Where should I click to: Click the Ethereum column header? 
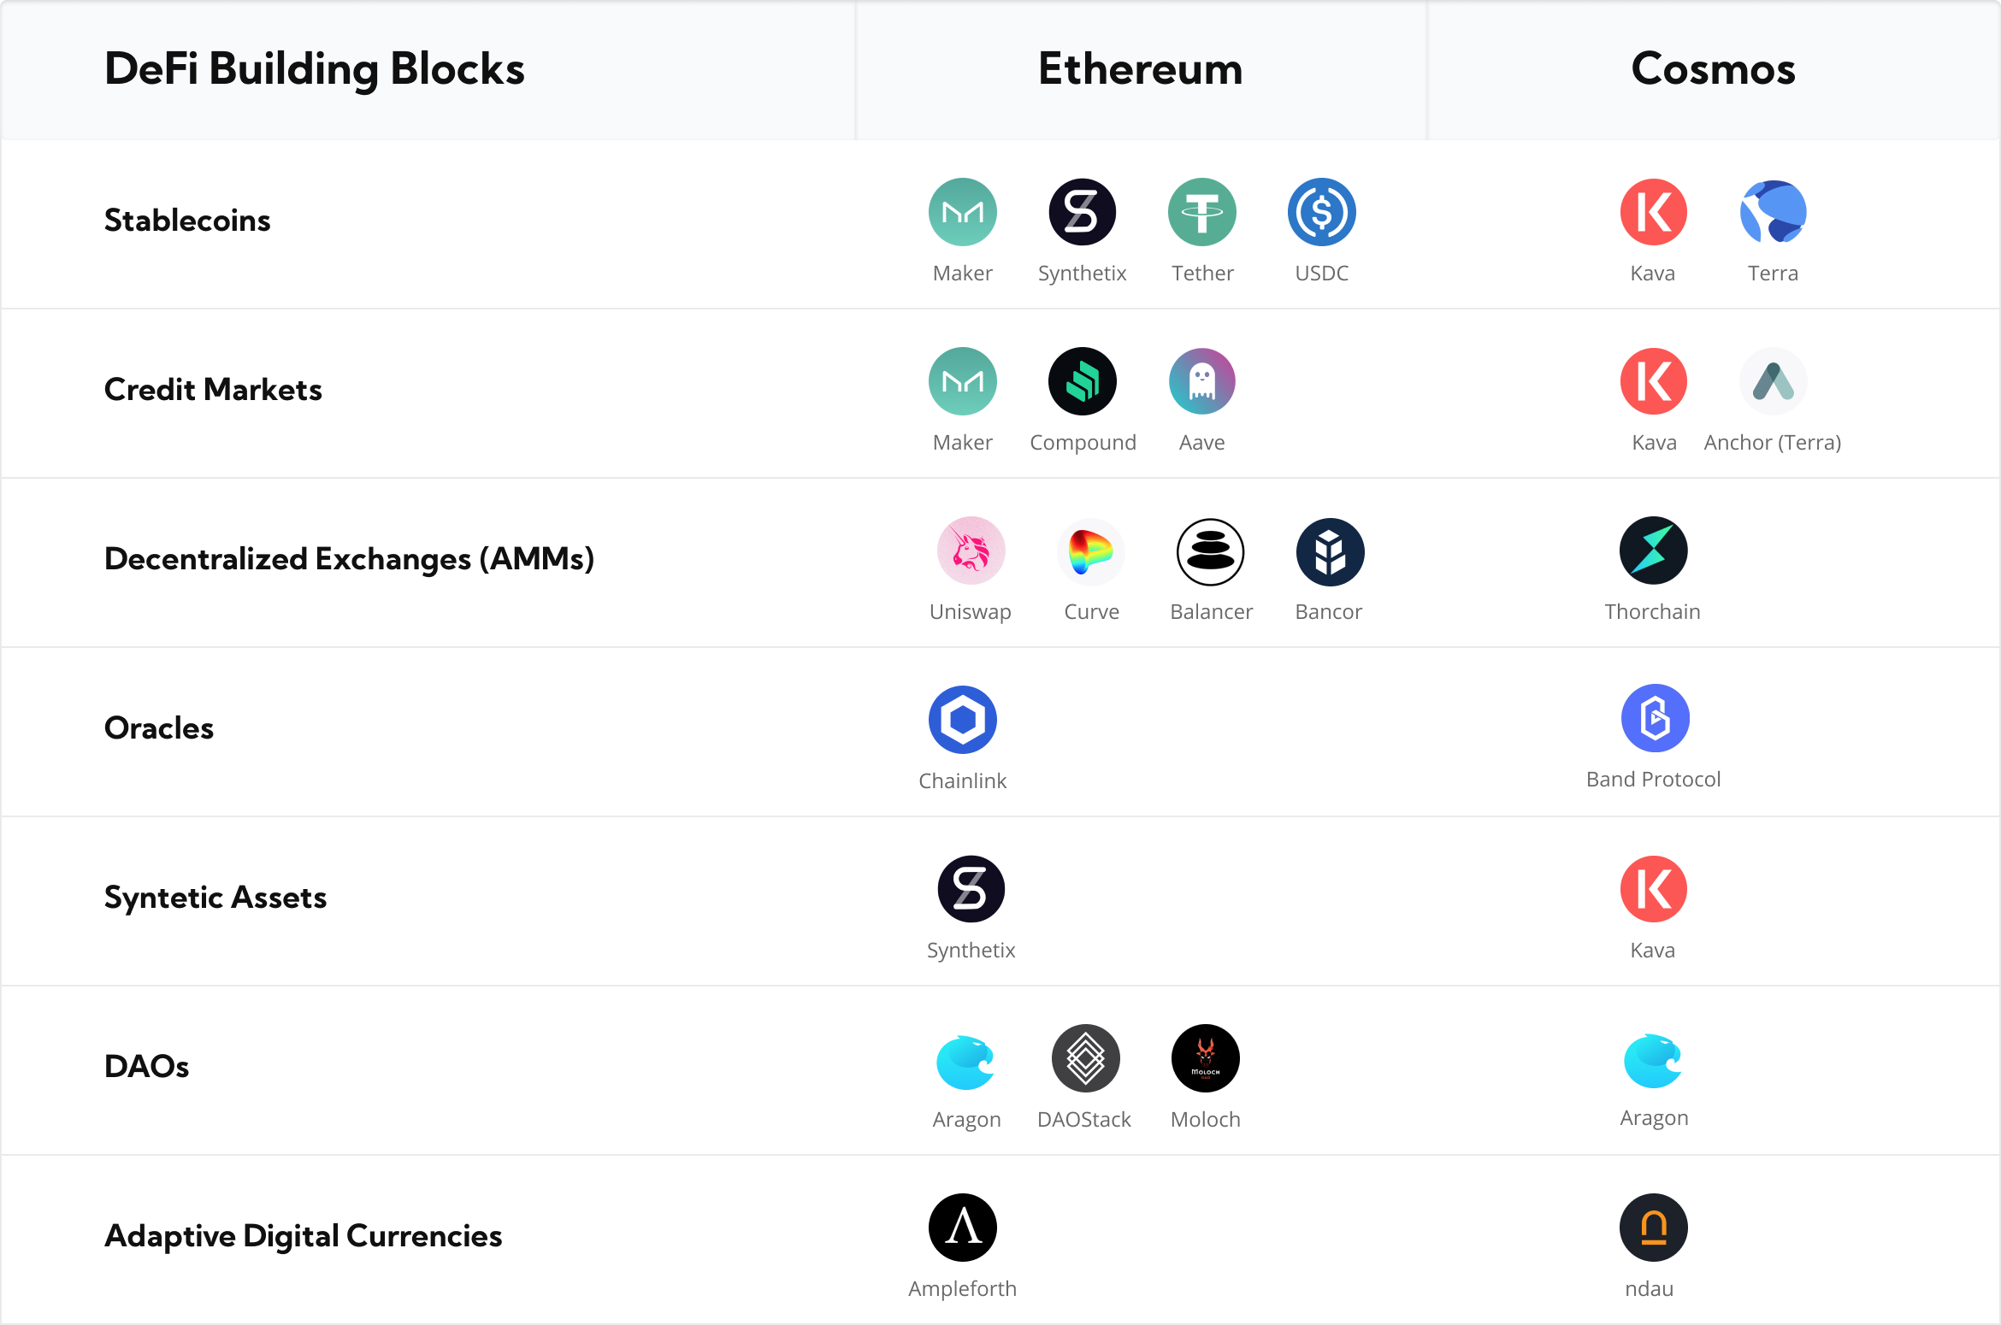[x=1140, y=69]
